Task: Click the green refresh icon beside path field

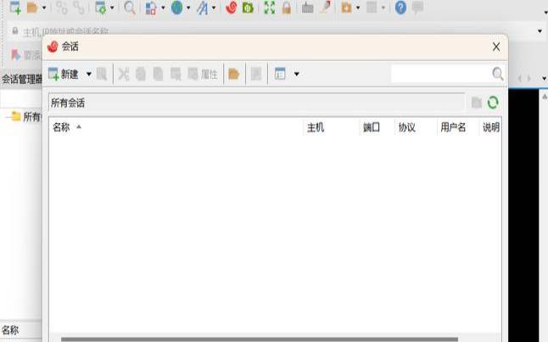Action: pyautogui.click(x=493, y=103)
